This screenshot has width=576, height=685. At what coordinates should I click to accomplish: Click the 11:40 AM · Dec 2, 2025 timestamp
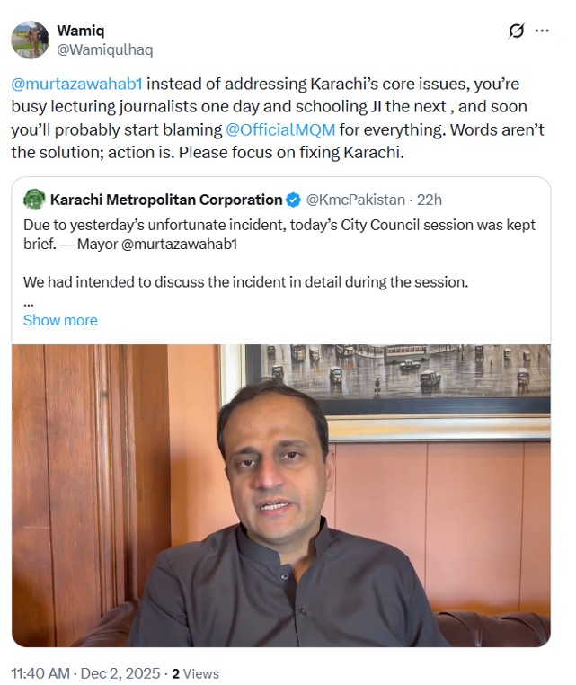(85, 672)
